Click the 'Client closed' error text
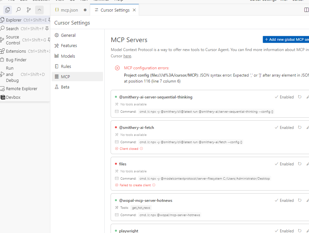The height and width of the screenshot is (233, 309). click(x=129, y=148)
